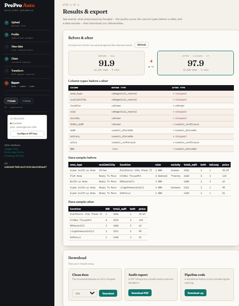Click AFTER TYPE header in types table
The height and width of the screenshot is (306, 239).
click(x=179, y=88)
